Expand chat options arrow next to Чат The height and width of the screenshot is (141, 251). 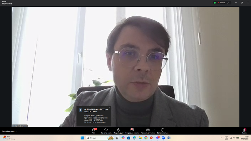click(x=98, y=130)
